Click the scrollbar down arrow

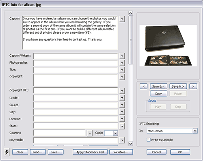(x=130, y=144)
